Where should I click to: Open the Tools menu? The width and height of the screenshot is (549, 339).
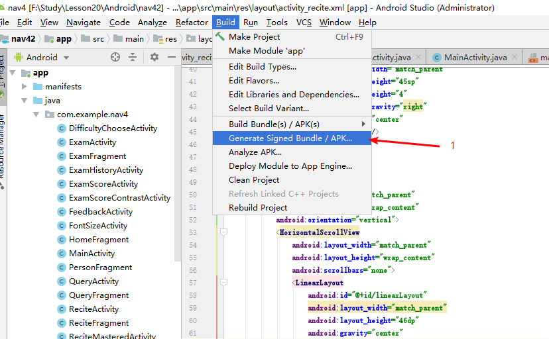(x=277, y=23)
